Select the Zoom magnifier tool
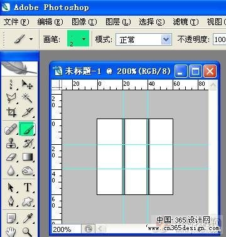 click(27, 231)
